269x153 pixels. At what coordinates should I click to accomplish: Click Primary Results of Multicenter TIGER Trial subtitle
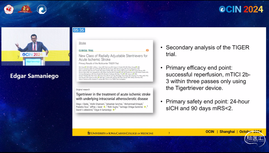pos(99,63)
